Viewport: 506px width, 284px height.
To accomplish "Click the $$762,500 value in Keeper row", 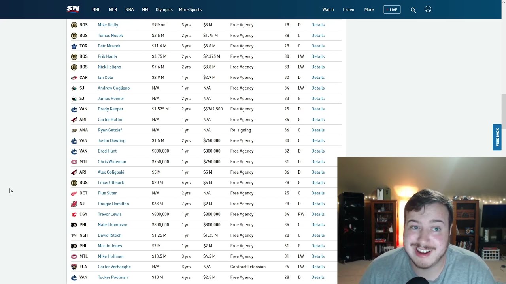I will click(x=213, y=109).
